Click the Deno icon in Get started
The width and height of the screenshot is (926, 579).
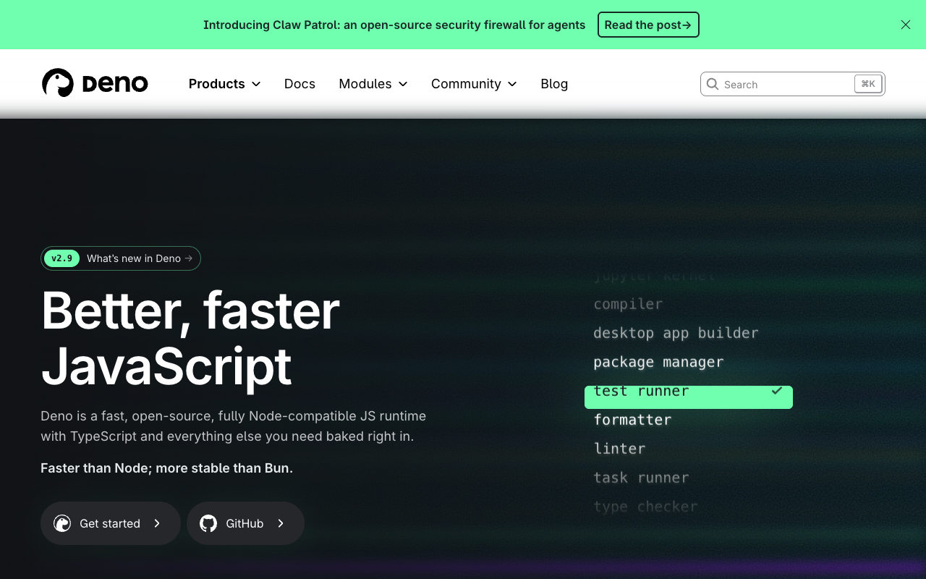point(62,523)
